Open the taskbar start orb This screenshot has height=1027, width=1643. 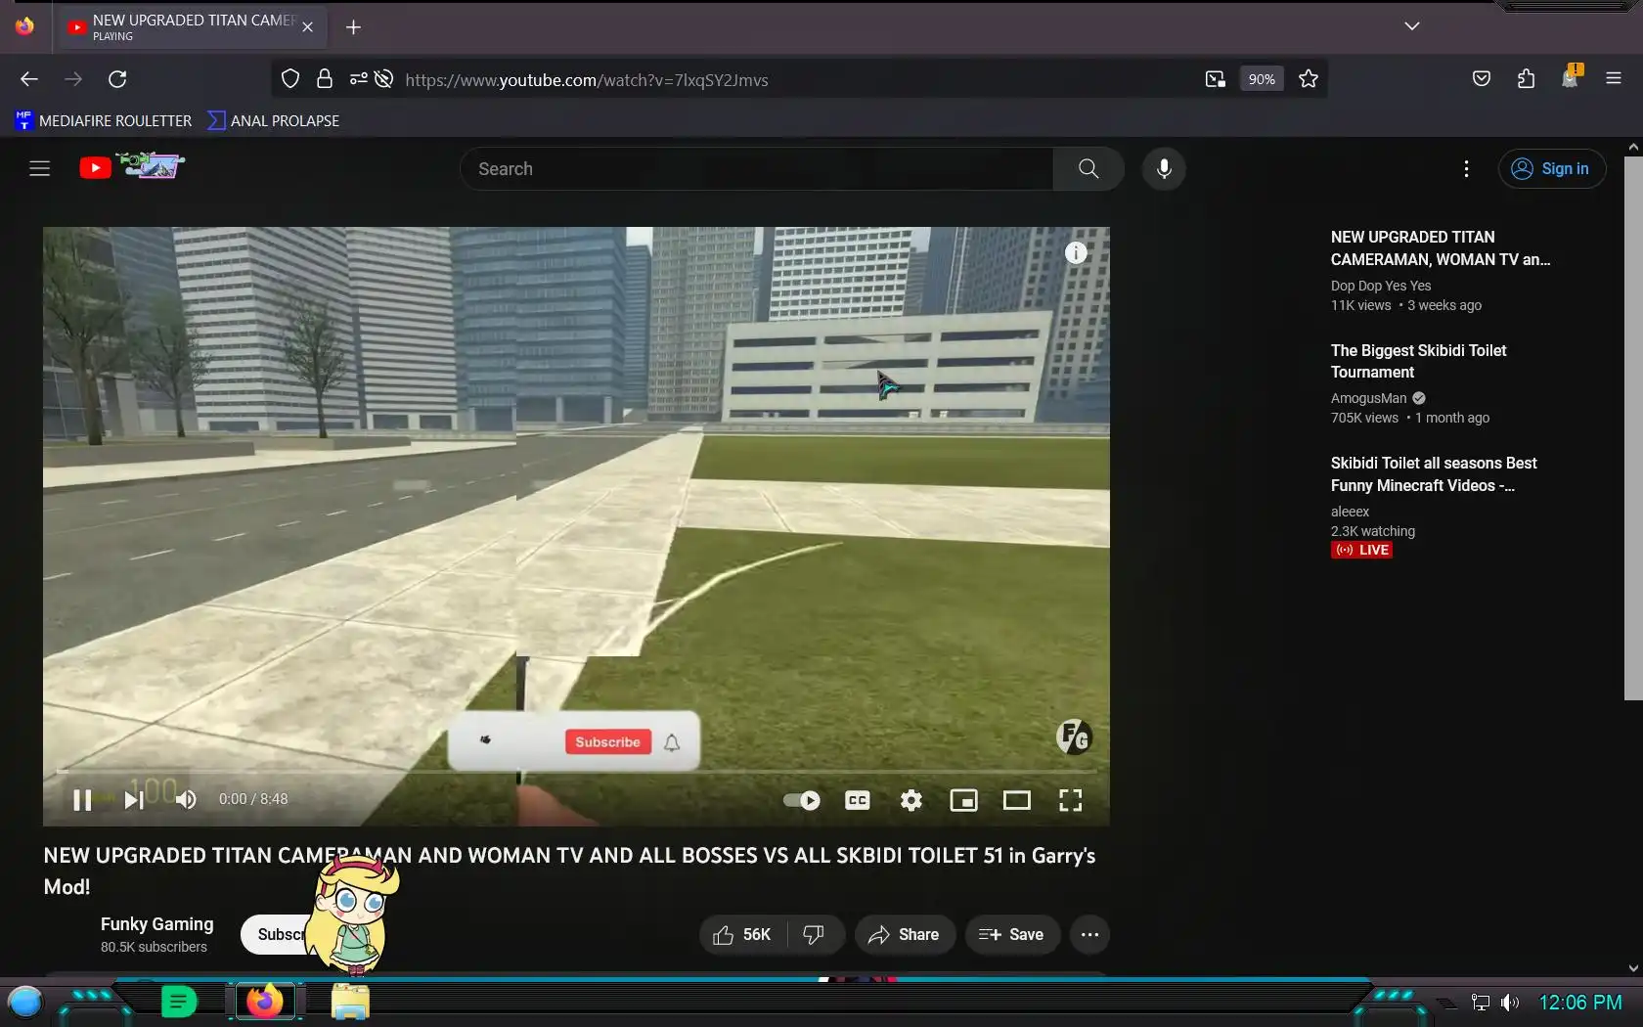pos(24,1002)
